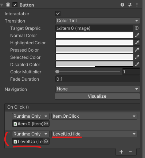Open the Item.OnClick function dropdown

tap(94, 116)
